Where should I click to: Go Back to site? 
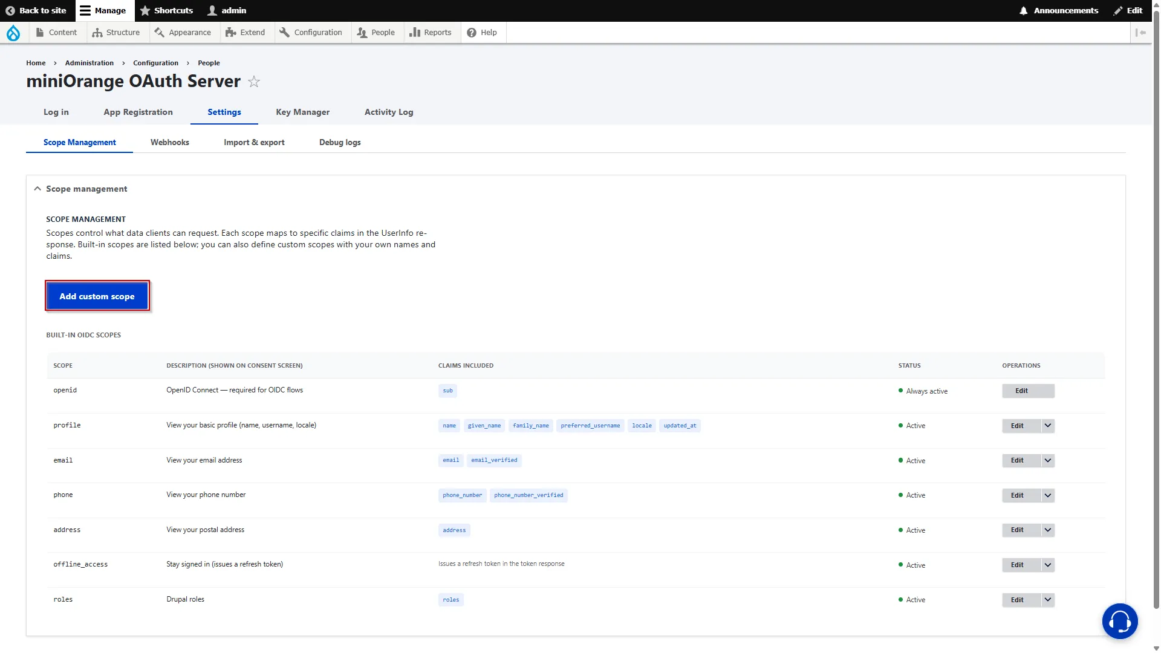pos(36,10)
